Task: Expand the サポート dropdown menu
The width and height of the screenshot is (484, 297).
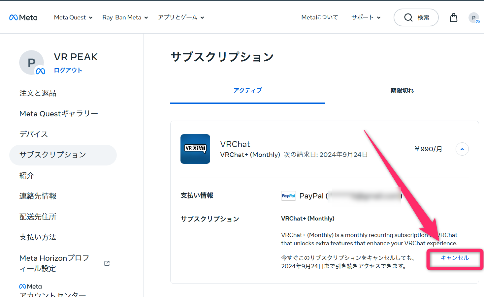Action: click(366, 17)
